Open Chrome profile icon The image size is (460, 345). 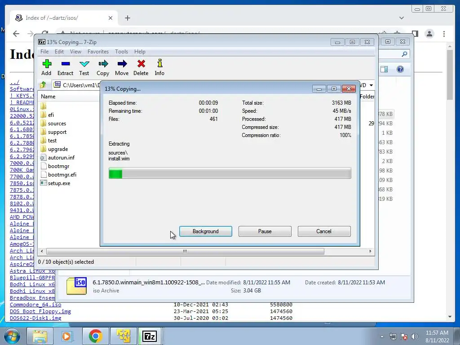click(x=429, y=34)
